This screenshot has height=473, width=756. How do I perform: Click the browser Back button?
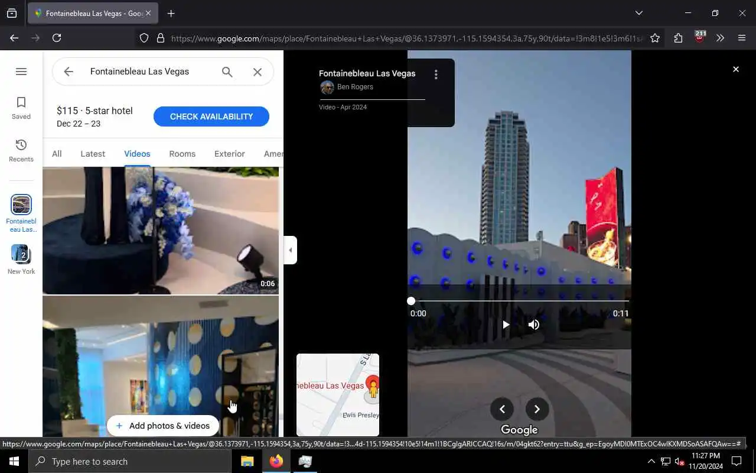(x=14, y=38)
